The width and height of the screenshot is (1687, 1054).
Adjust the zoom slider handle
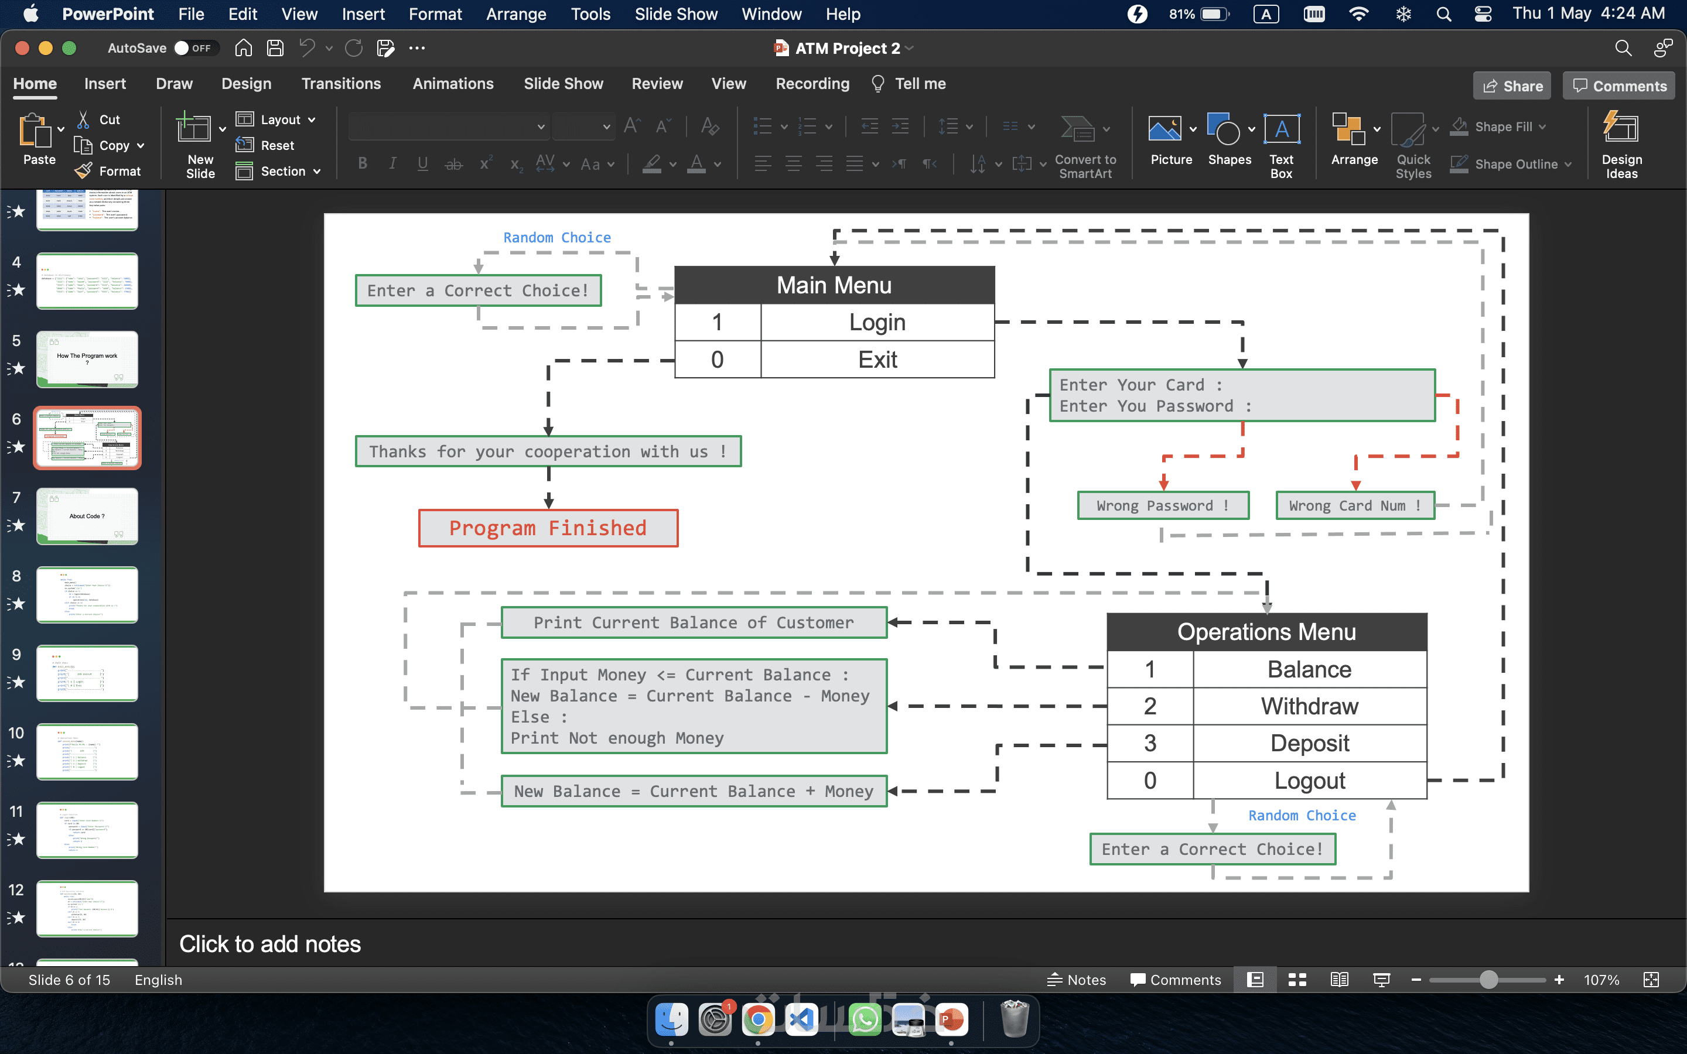pos(1488,980)
